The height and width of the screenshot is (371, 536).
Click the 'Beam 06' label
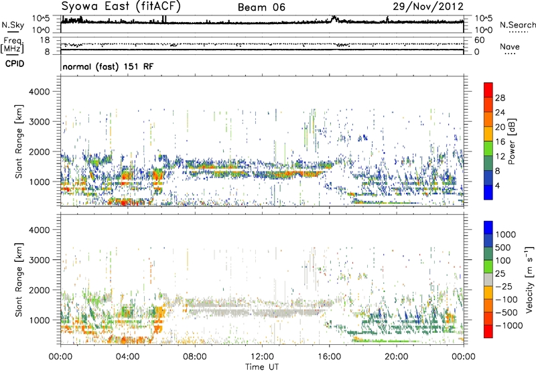[x=261, y=7]
